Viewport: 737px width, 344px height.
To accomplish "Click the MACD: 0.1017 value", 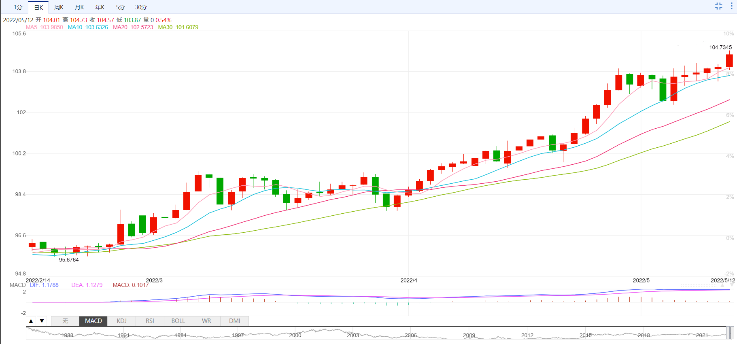I will 131,285.
